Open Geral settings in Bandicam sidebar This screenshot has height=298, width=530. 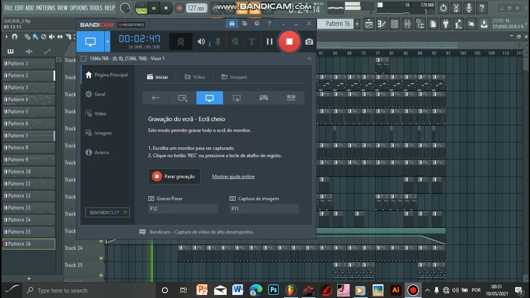coord(95,94)
